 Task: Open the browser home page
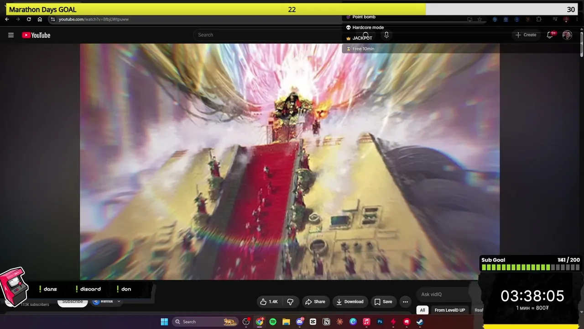[x=40, y=19]
